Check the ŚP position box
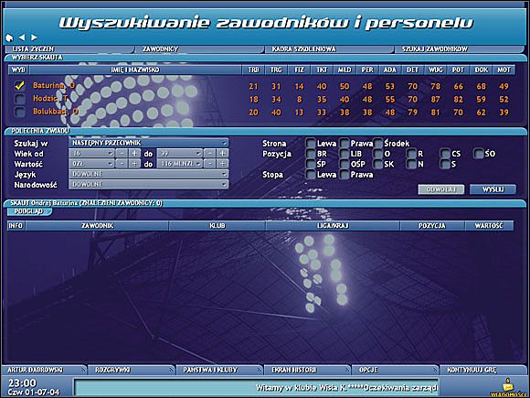530x398 pixels. pyautogui.click(x=311, y=164)
